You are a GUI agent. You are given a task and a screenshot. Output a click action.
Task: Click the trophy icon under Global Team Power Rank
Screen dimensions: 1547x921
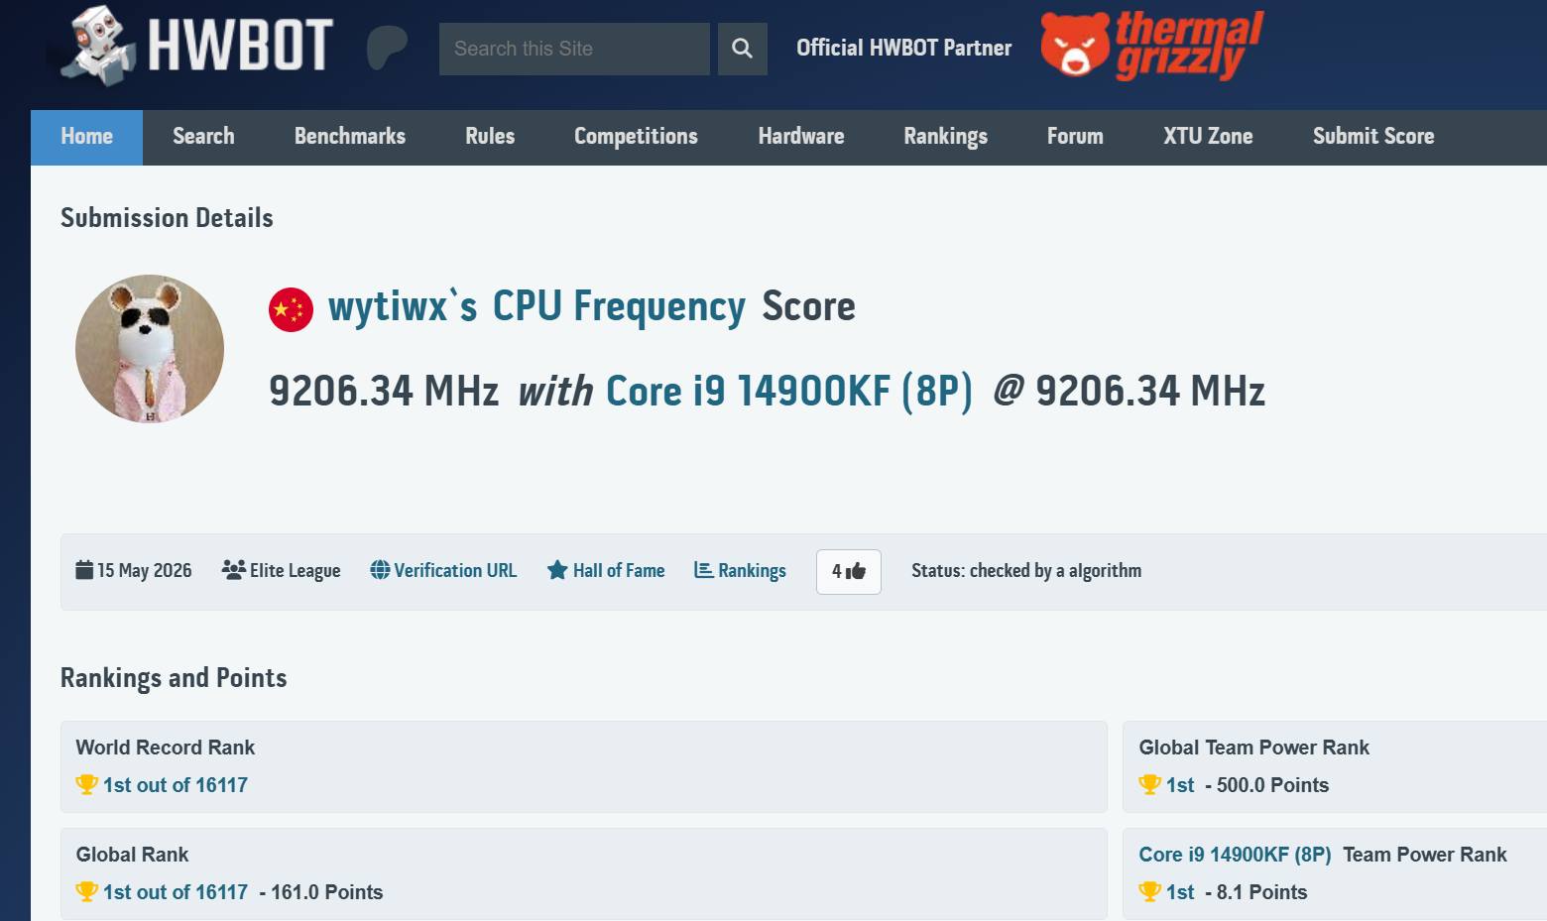[1150, 785]
